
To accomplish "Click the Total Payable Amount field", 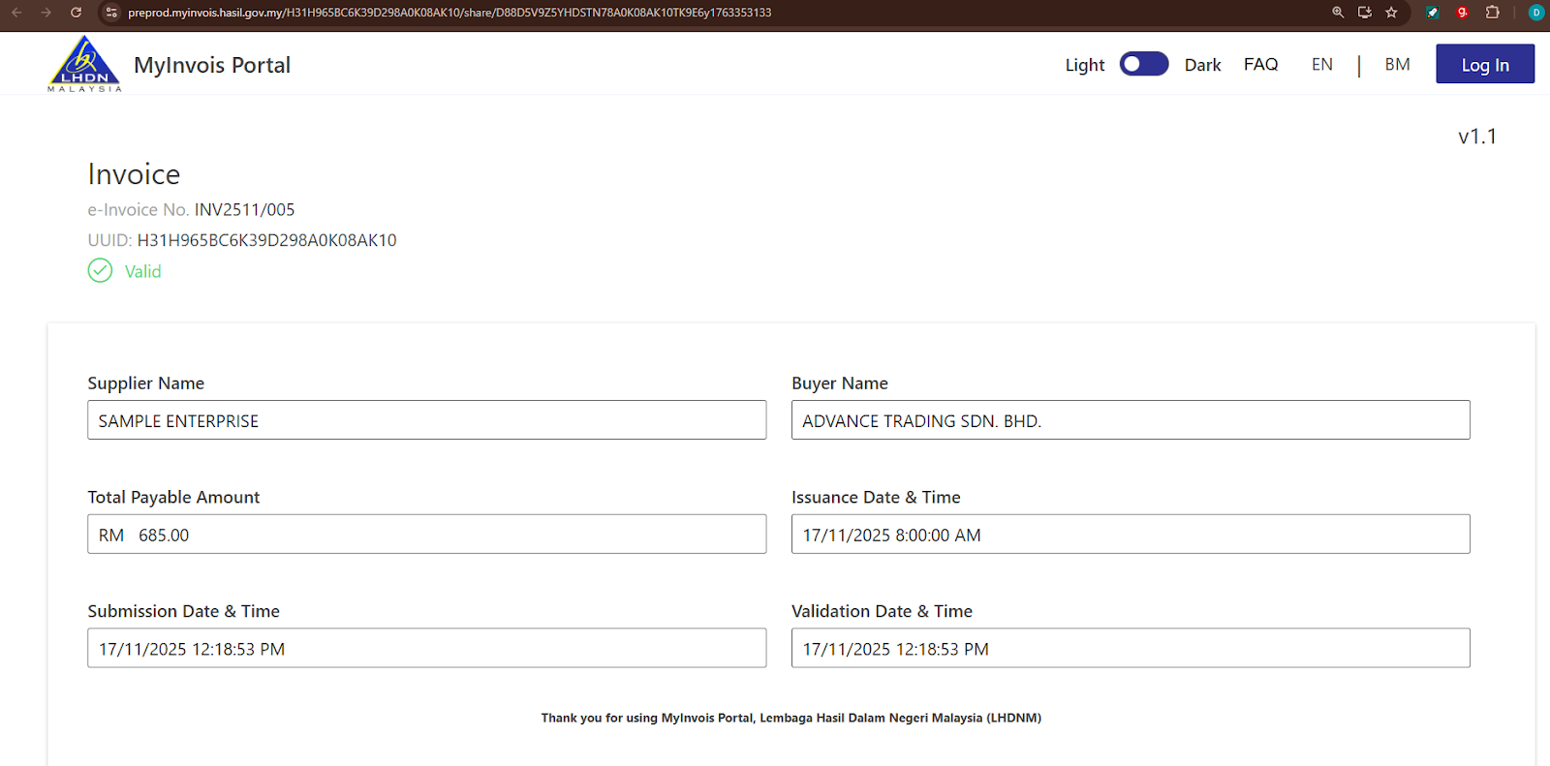I will click(426, 535).
